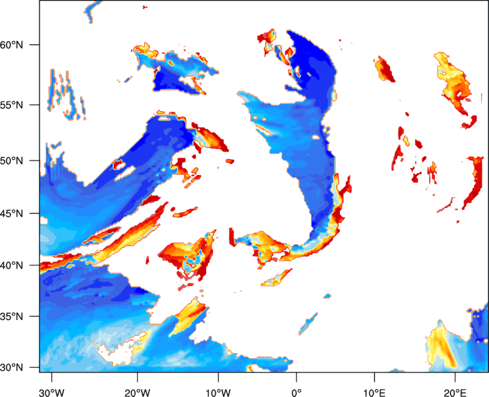
Task: Click the 45°N latitude label
Action: coord(12,213)
